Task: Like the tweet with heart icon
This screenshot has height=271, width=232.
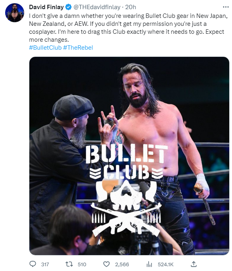Action: coord(106,264)
